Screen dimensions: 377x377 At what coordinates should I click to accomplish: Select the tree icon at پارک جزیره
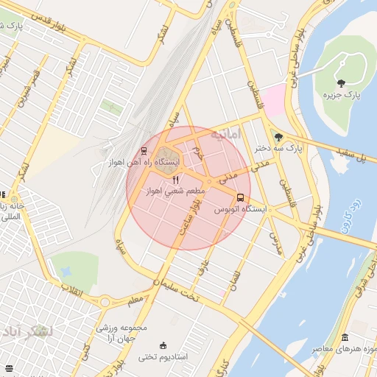click(341, 83)
